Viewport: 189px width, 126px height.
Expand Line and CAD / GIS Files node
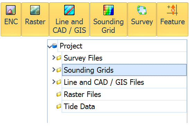coord(54,82)
